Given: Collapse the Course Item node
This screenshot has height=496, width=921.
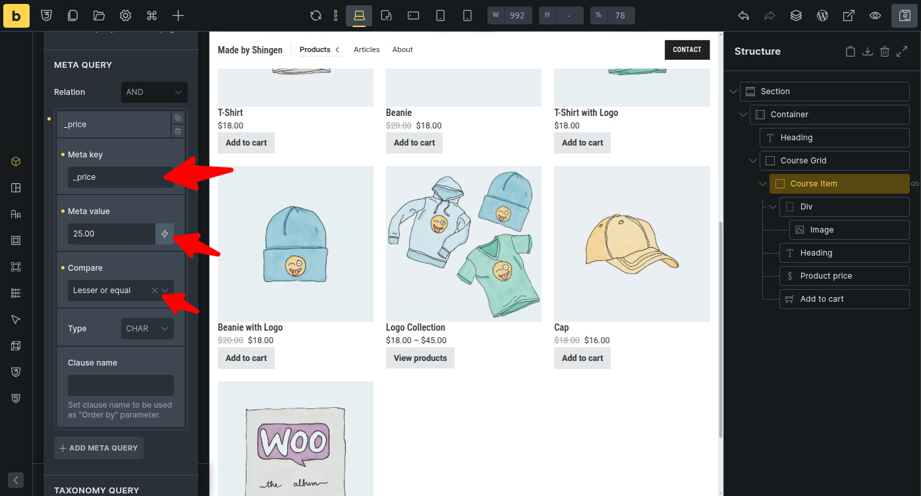Looking at the screenshot, I should 763,184.
